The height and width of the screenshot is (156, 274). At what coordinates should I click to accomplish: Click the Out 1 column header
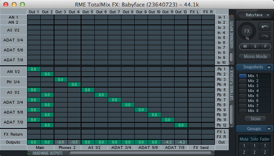click(x=34, y=12)
